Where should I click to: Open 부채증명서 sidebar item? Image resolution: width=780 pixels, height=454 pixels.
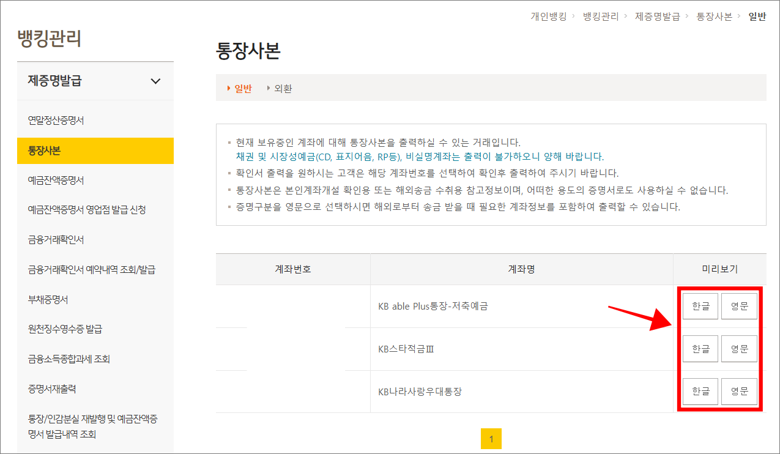pyautogui.click(x=48, y=300)
